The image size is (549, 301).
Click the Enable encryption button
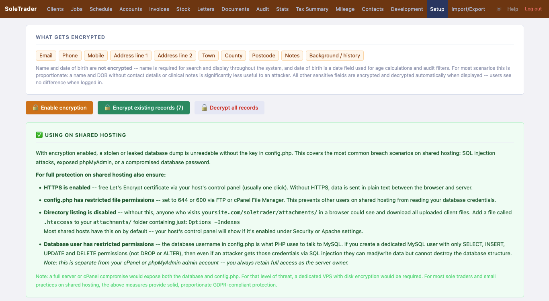coord(59,108)
